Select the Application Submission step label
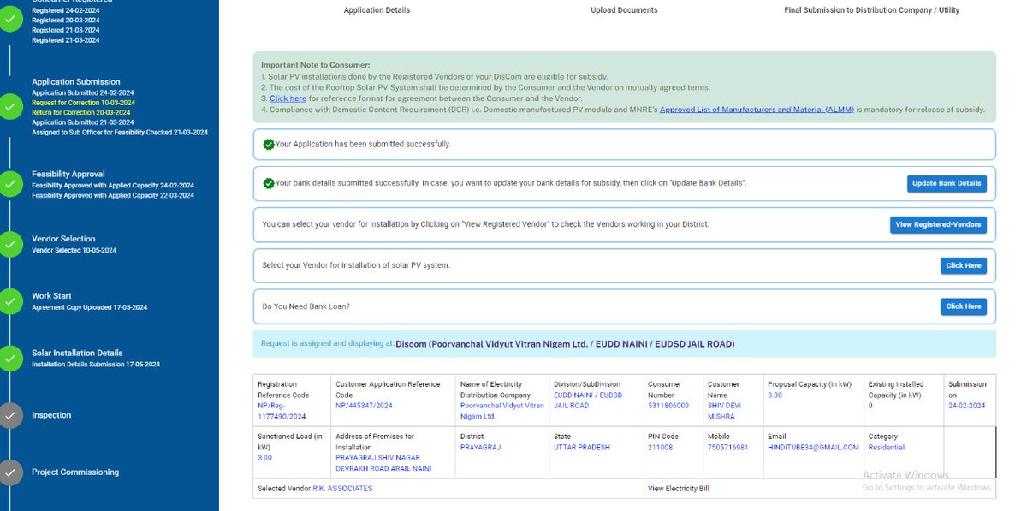The height and width of the screenshot is (511, 1027). pyautogui.click(x=76, y=82)
